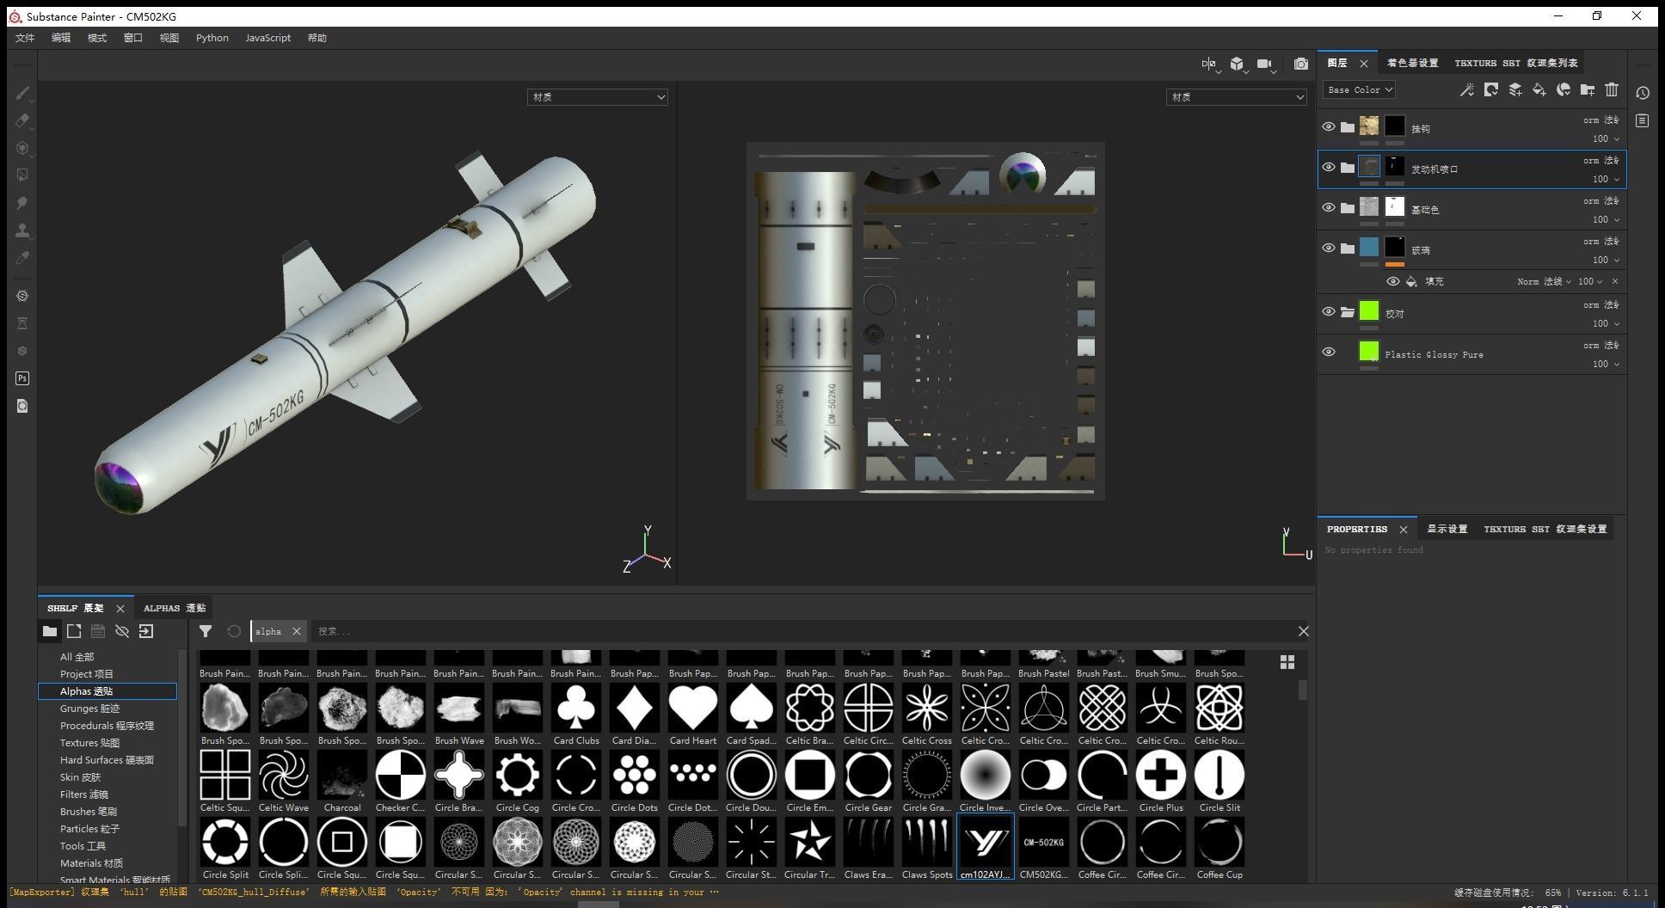Switch to the 着色器设置 tab
The image size is (1665, 908).
[x=1412, y=63]
